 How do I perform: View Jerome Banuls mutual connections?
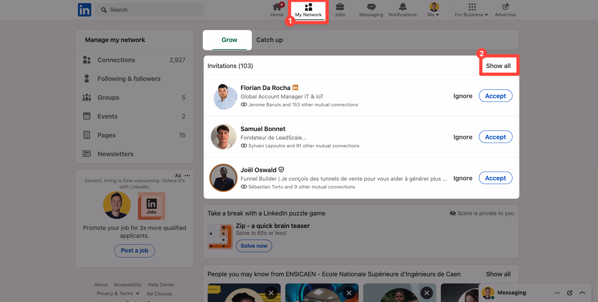[x=299, y=105]
